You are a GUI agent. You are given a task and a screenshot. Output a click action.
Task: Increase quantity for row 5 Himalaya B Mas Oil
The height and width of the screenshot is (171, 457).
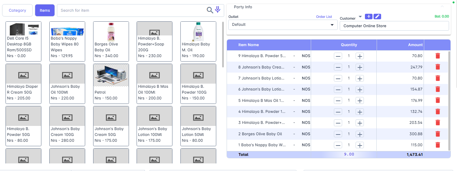pyautogui.click(x=360, y=100)
